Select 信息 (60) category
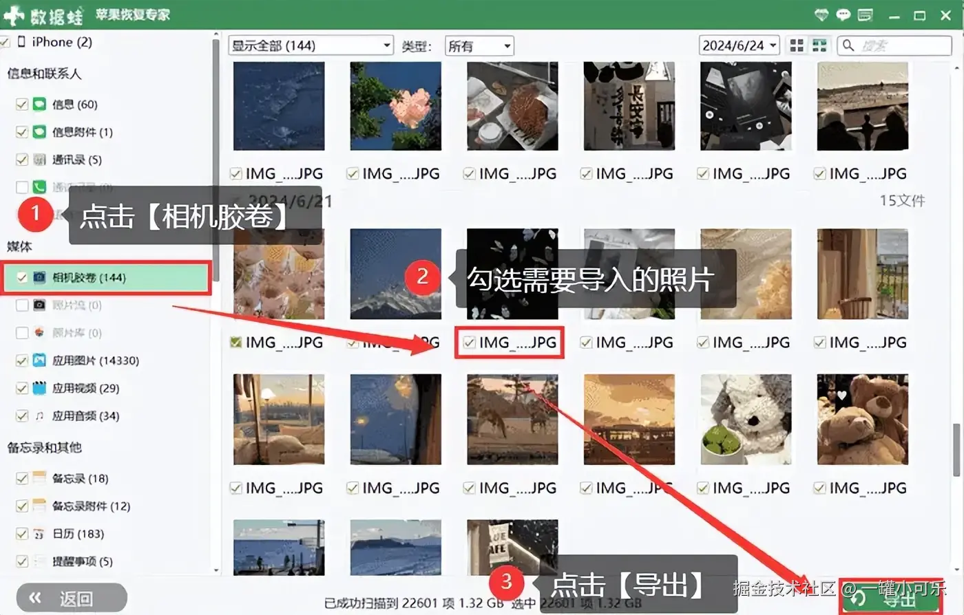 (74, 105)
